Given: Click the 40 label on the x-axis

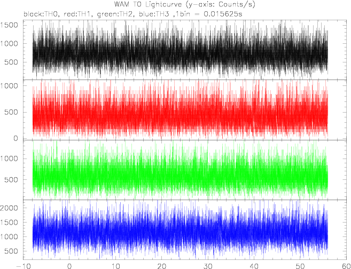Looking at the screenshot, I should tap(254, 266).
